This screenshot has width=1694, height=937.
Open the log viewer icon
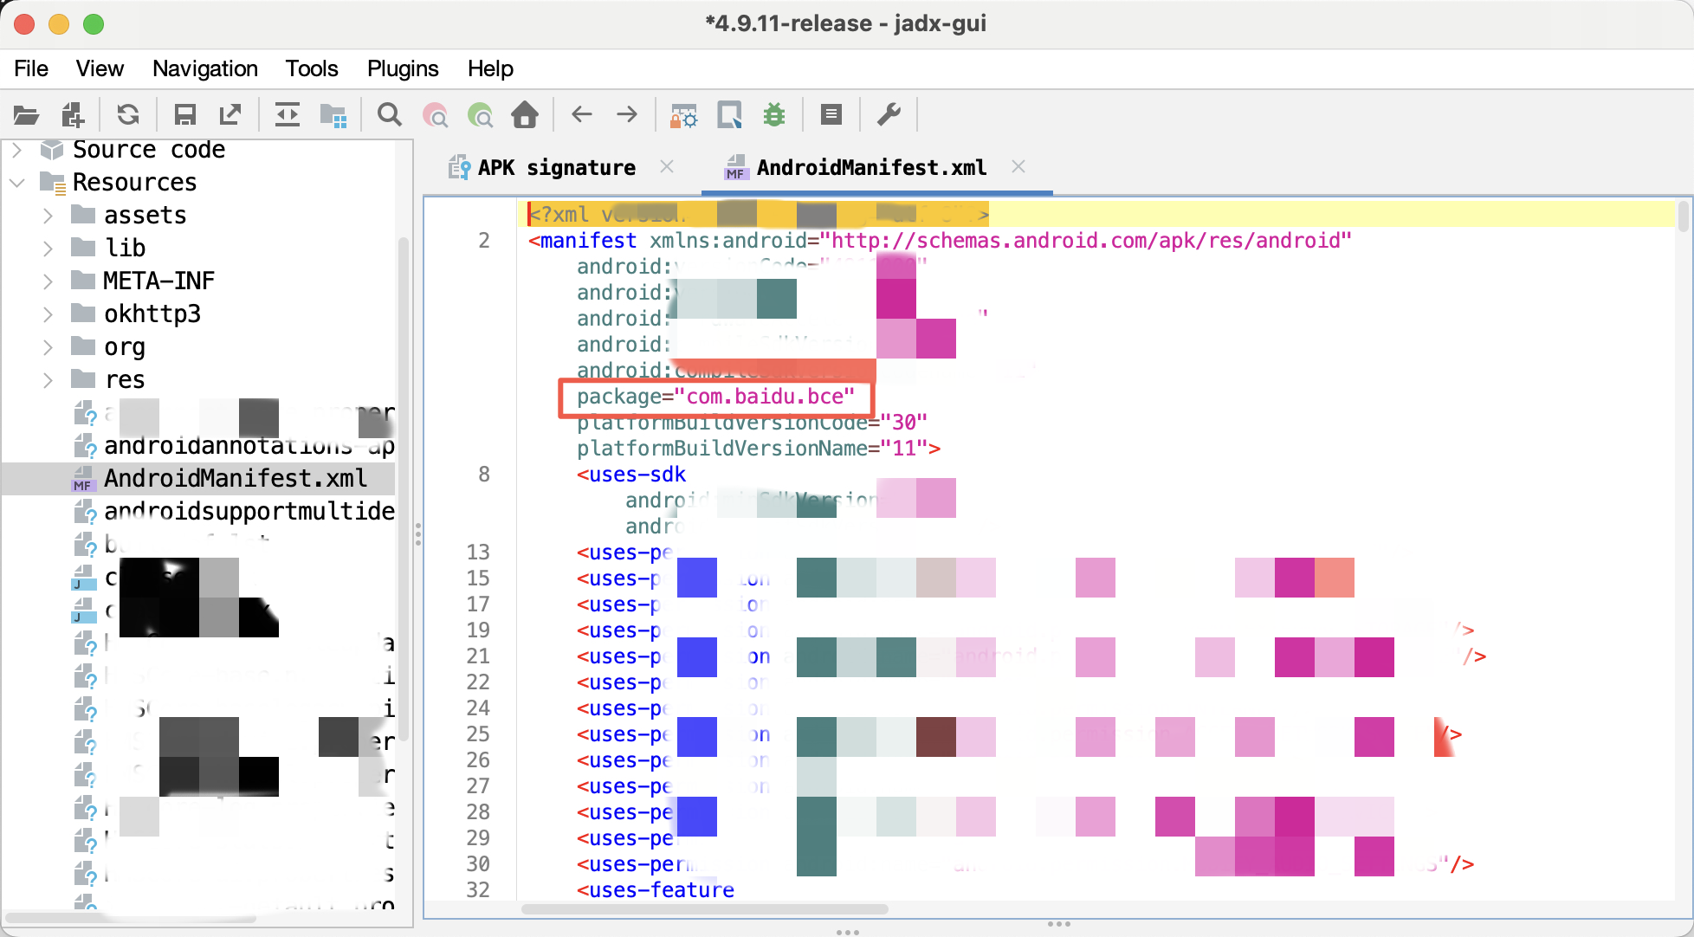tap(831, 114)
